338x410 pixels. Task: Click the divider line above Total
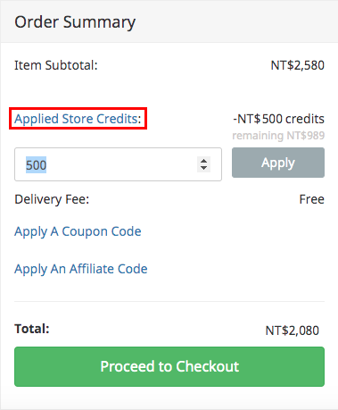(x=169, y=301)
